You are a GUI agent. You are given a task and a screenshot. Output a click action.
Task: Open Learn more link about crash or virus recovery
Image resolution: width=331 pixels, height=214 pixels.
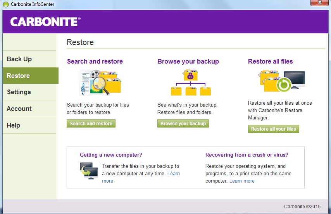(x=242, y=181)
